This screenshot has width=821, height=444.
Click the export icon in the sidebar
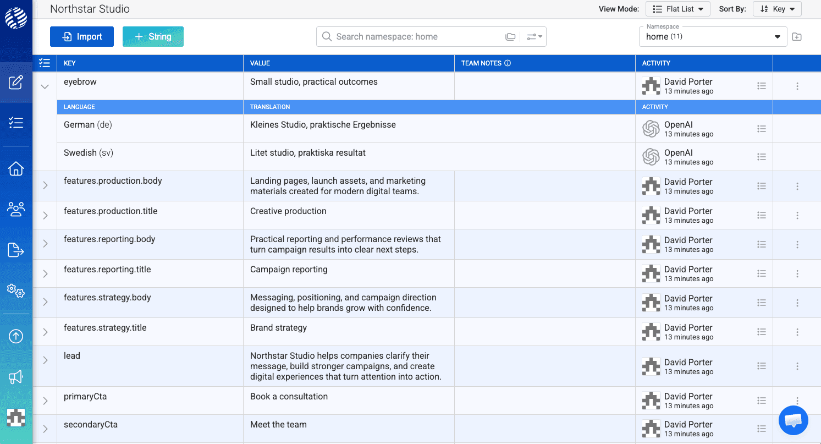(16, 250)
